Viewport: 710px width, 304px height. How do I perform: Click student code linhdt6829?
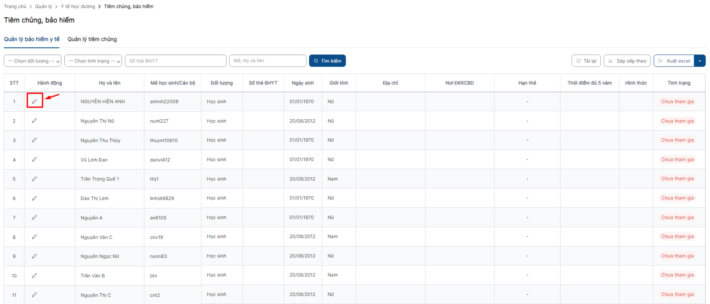(162, 199)
